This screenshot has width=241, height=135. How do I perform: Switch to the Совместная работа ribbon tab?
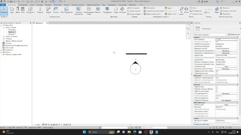pos(93,5)
